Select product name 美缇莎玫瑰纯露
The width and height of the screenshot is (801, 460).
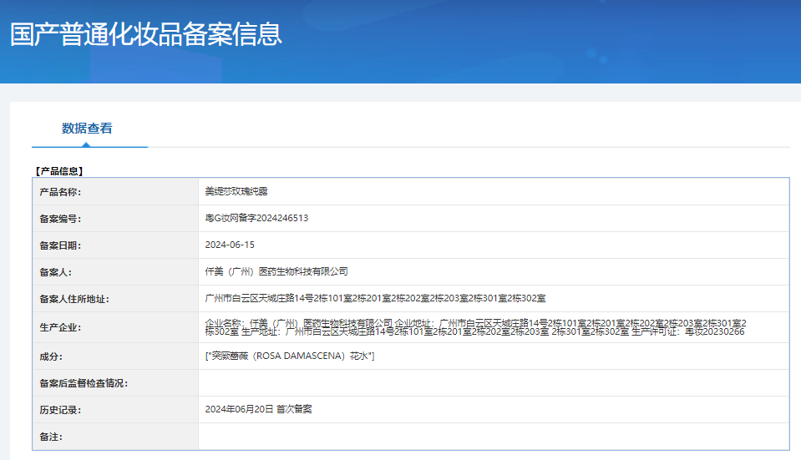pos(236,191)
